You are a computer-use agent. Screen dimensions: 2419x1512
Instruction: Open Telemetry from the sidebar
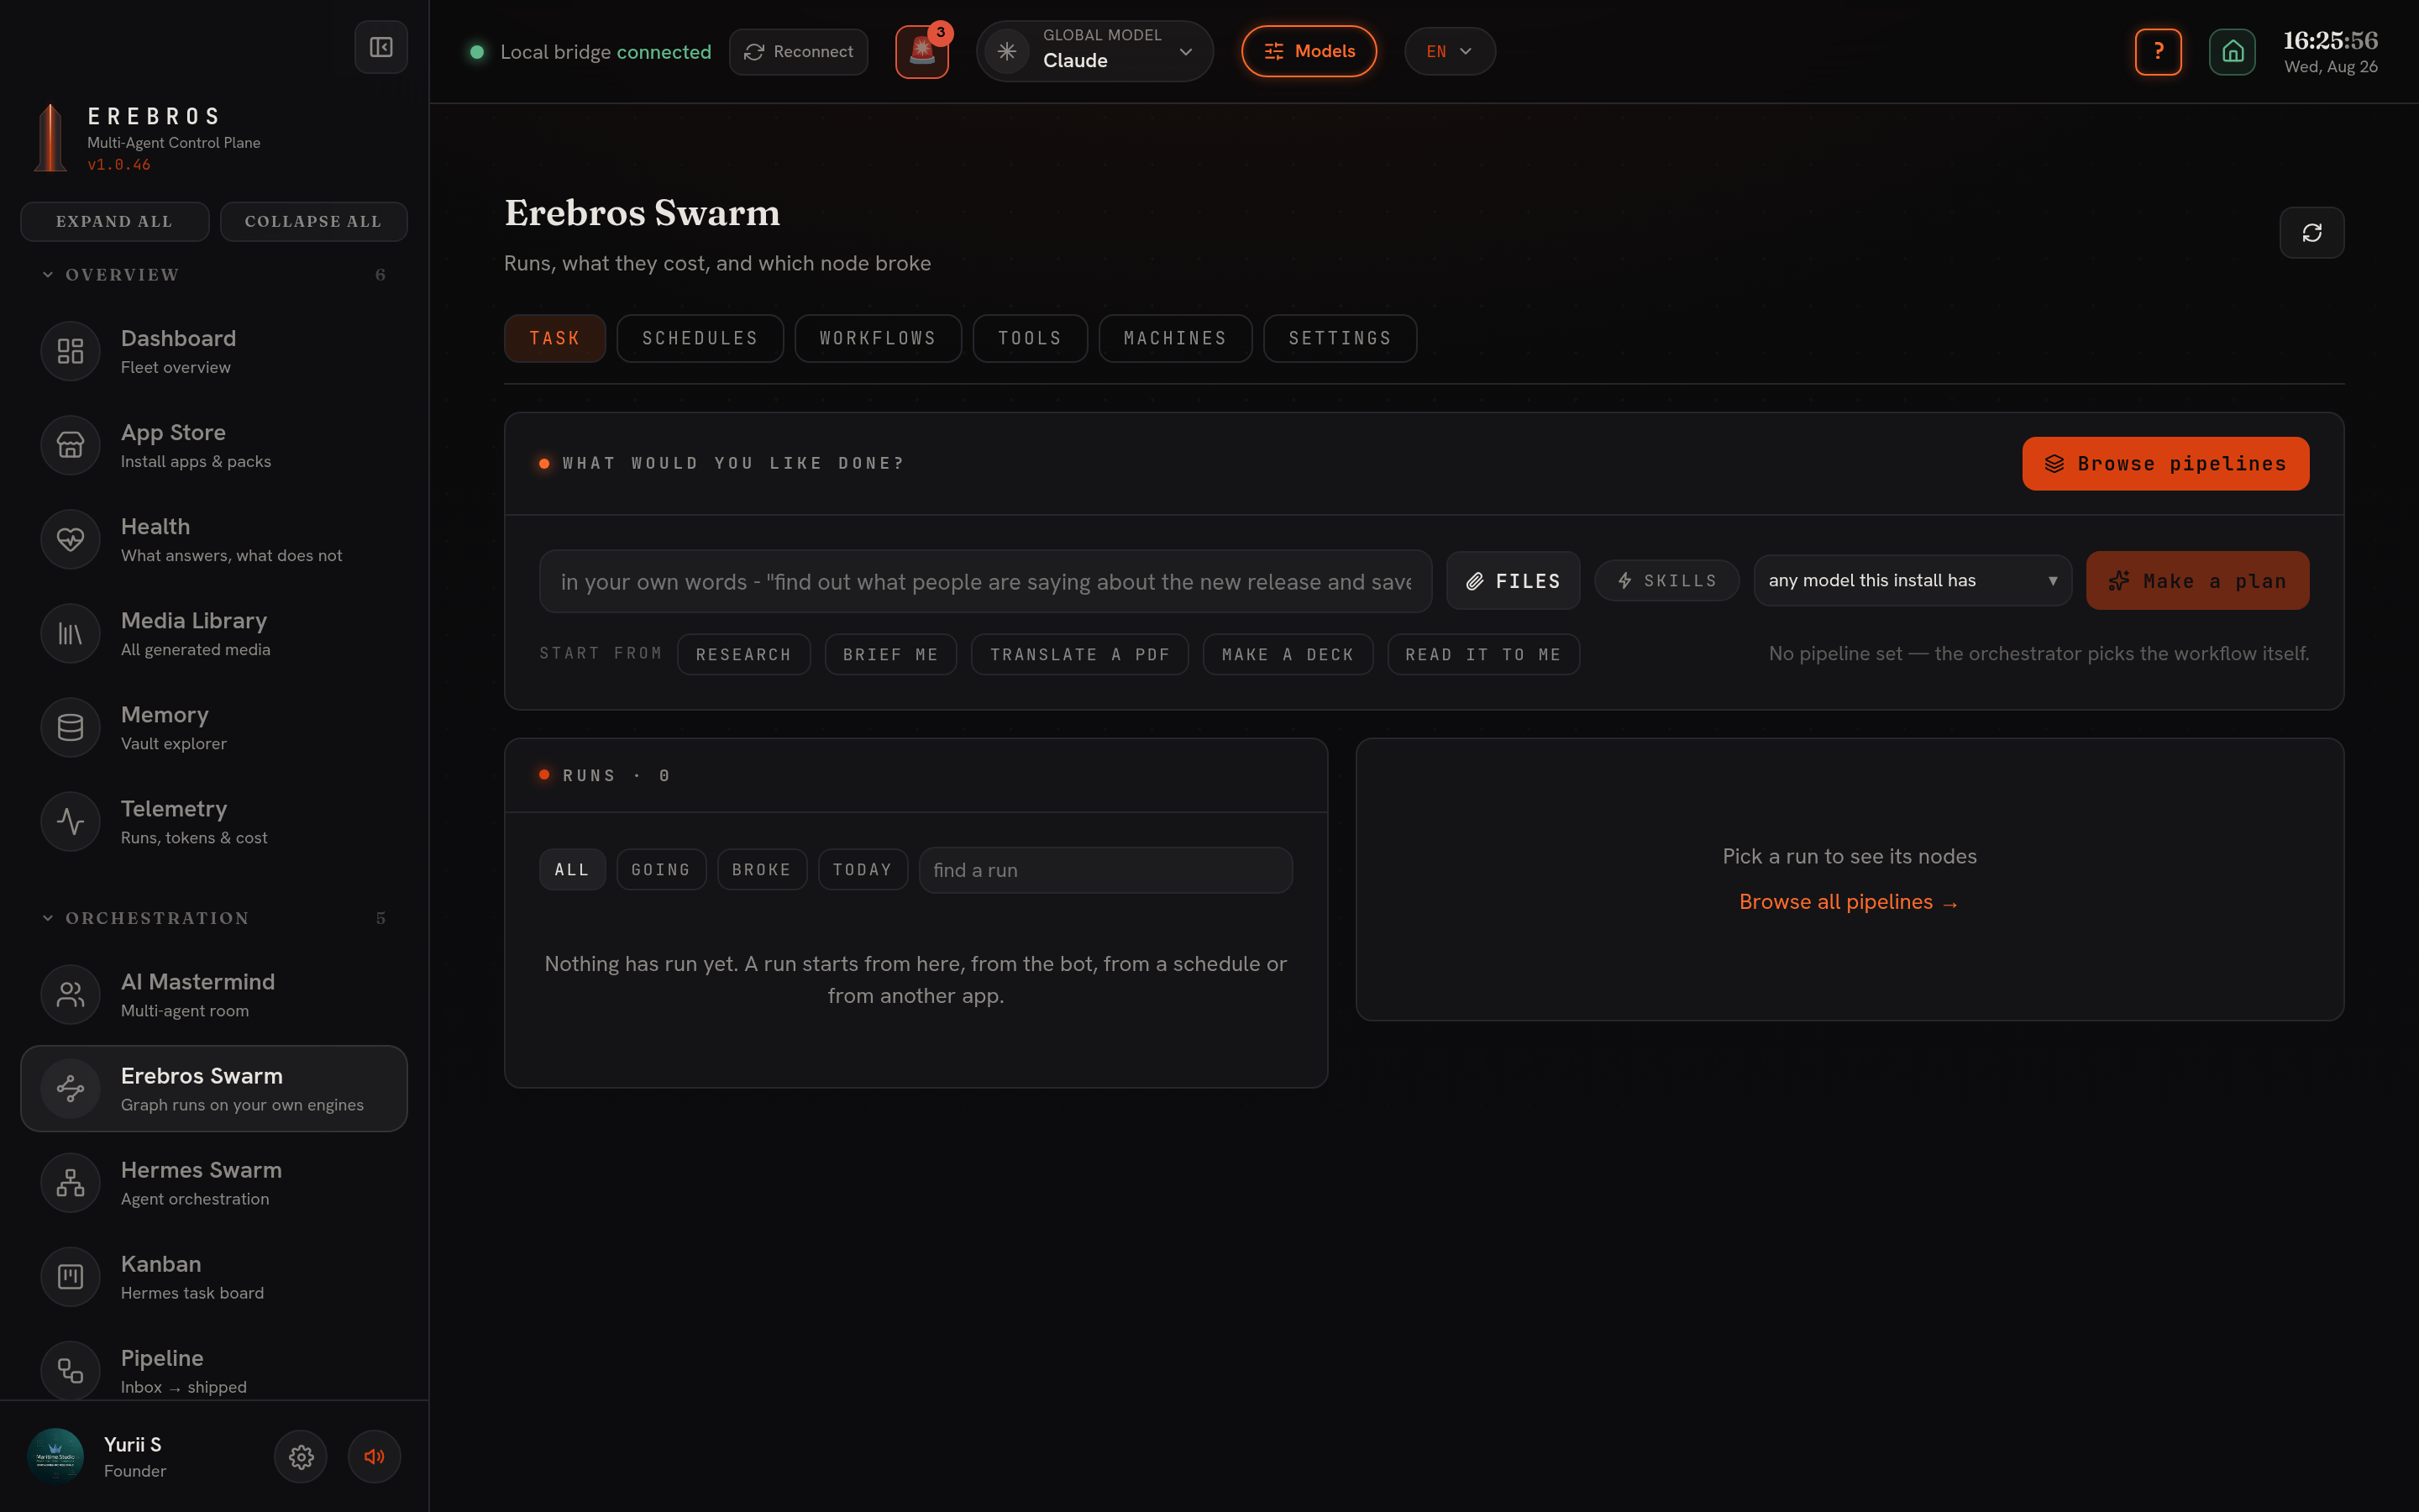click(214, 821)
